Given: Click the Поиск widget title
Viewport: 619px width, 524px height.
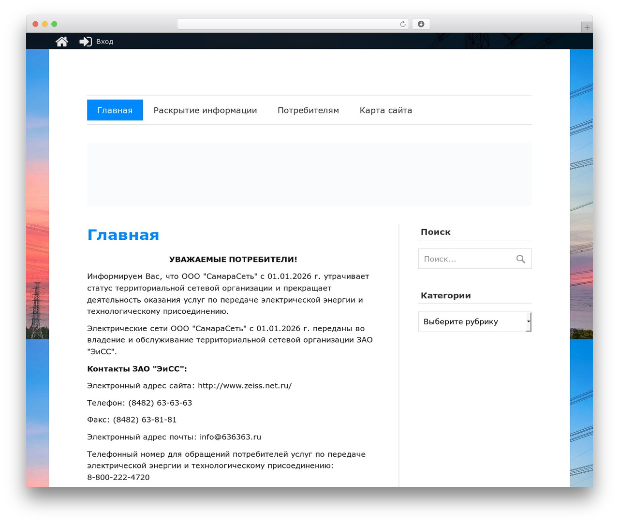Looking at the screenshot, I should (436, 232).
